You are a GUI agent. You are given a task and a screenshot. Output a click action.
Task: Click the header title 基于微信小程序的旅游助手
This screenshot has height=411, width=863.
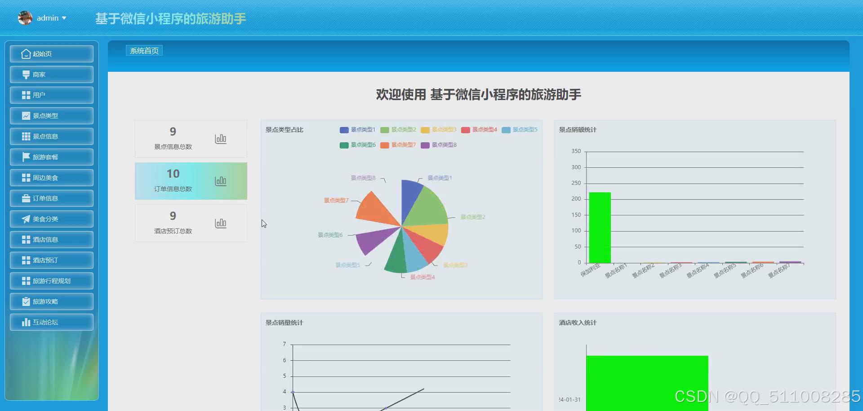(171, 18)
